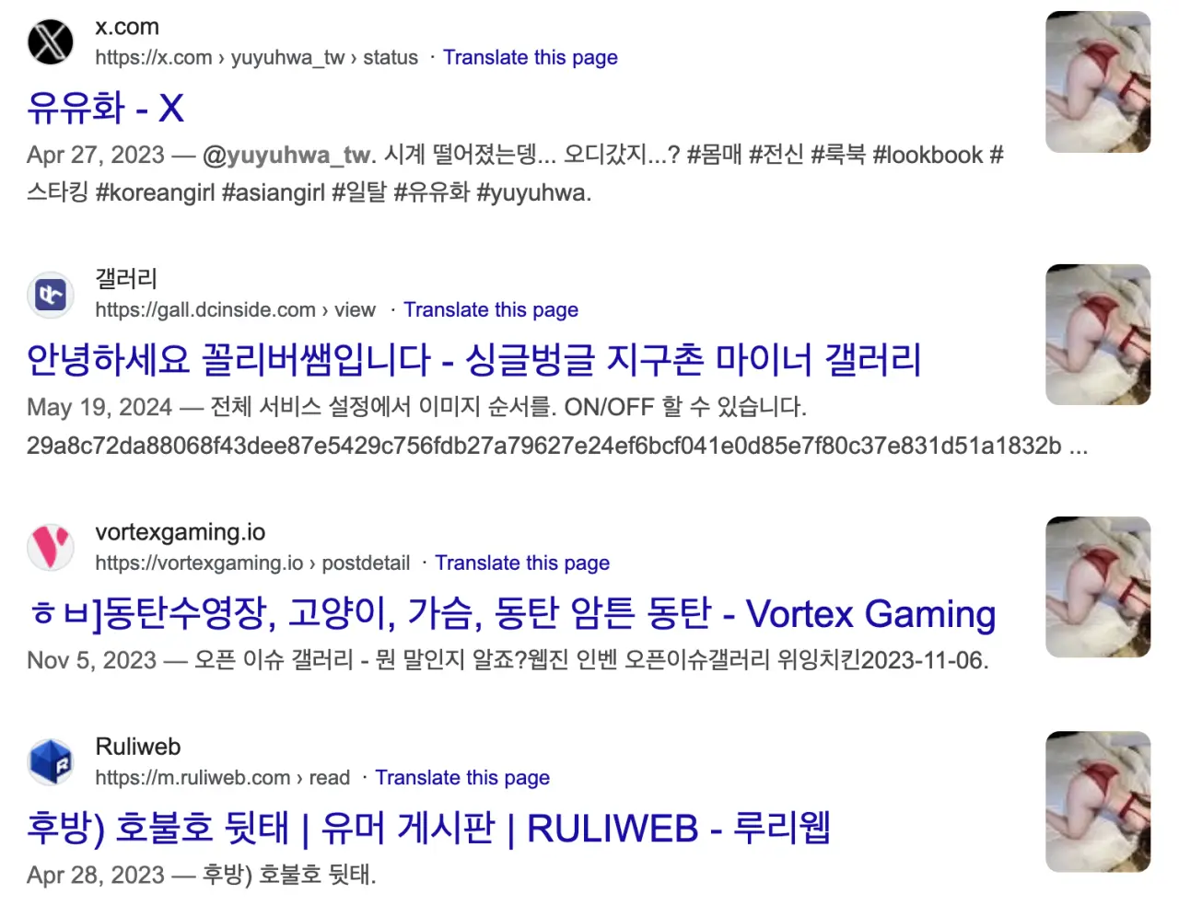The image size is (1179, 917).
Task: Translate the x.com result page
Action: [x=530, y=57]
